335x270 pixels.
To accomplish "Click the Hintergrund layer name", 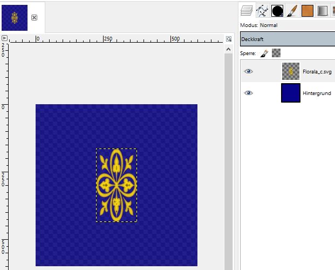I will pyautogui.click(x=317, y=93).
